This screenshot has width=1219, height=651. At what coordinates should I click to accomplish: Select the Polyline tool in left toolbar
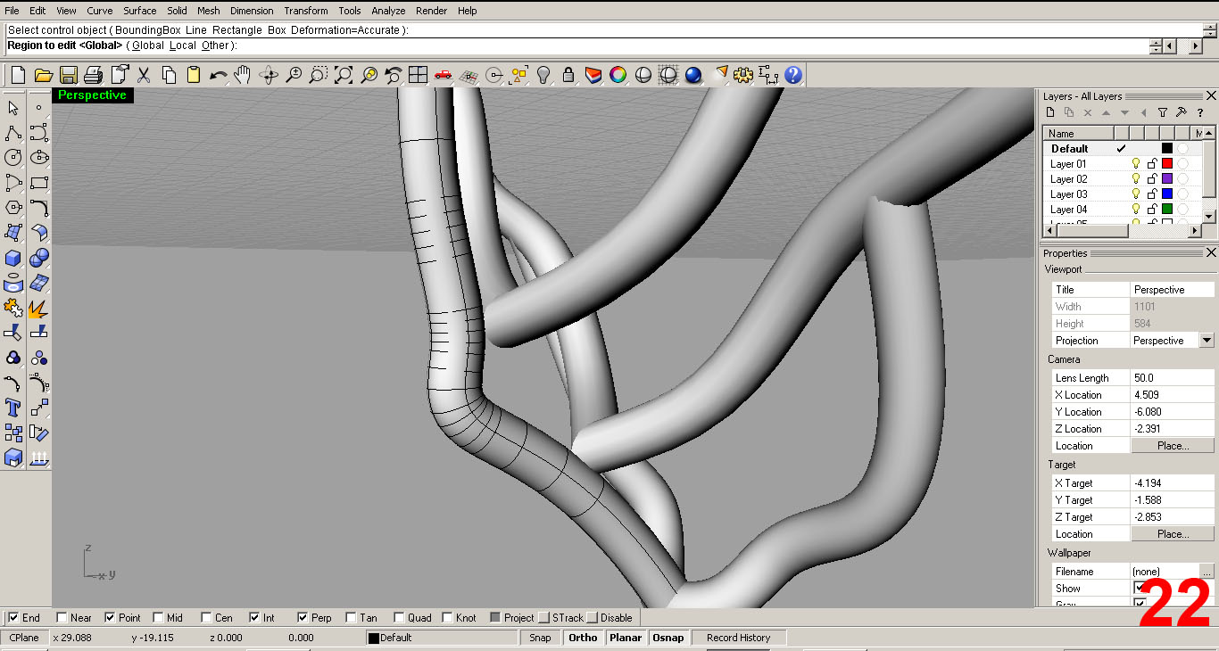13,132
